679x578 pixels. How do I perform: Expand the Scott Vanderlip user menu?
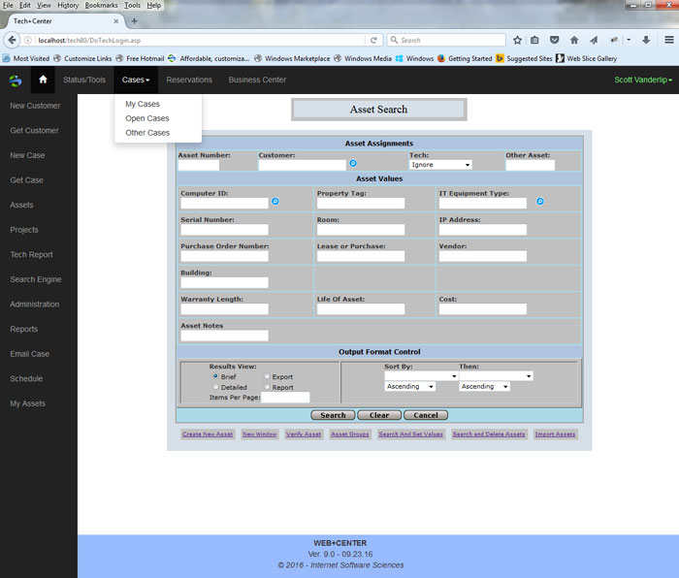click(x=643, y=80)
